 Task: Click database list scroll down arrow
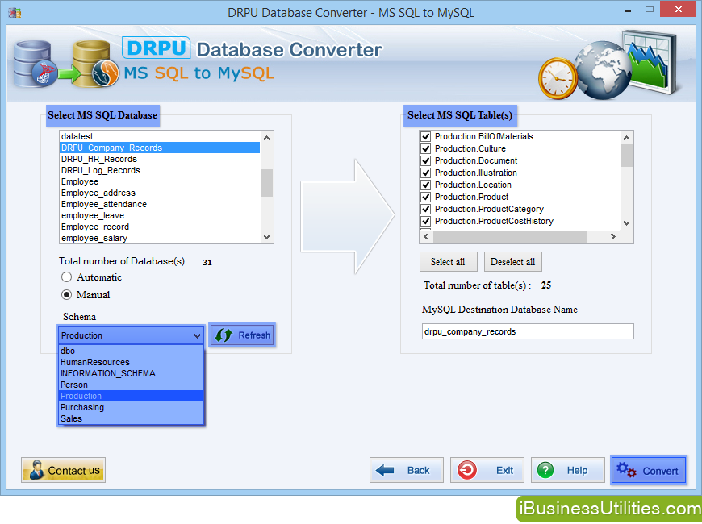tap(267, 237)
